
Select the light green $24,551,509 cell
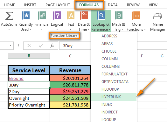(70, 98)
